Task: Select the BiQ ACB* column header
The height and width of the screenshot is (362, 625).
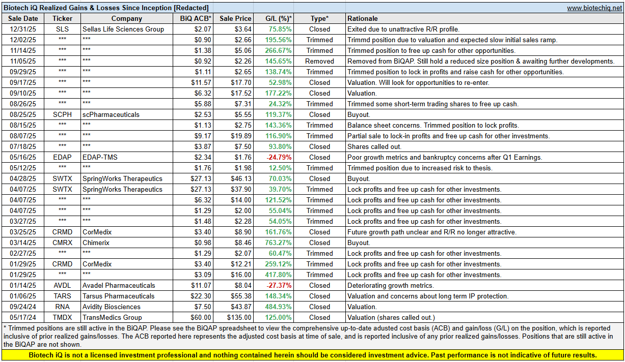Action: tap(196, 18)
